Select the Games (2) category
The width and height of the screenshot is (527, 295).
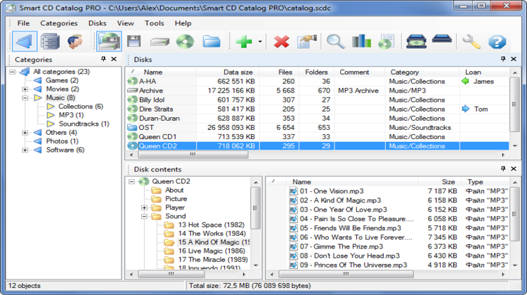[x=62, y=80]
